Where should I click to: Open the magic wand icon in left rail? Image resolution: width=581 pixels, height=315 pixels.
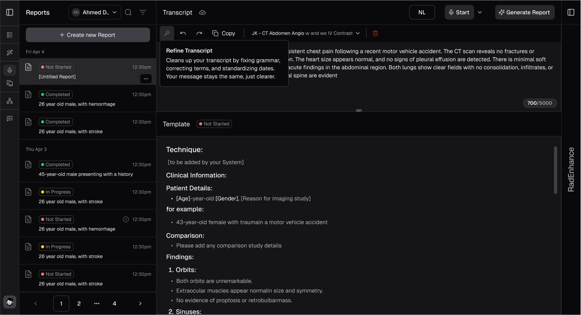(x=10, y=53)
